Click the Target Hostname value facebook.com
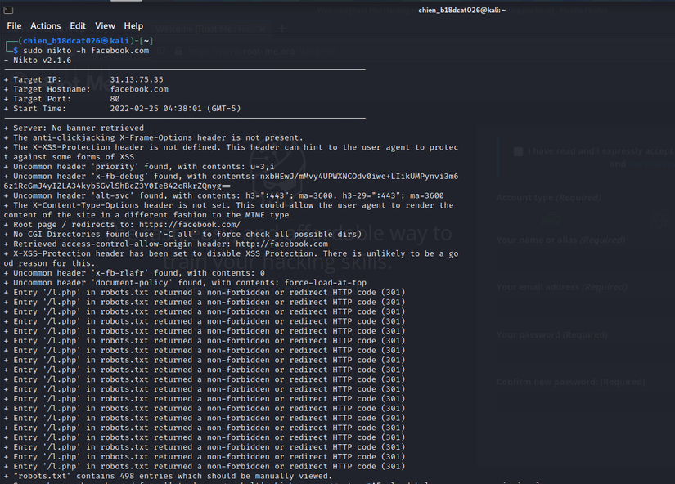675x484 pixels. coord(139,89)
